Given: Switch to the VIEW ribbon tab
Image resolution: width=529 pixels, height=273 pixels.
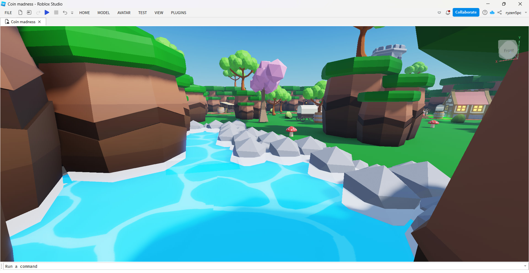Looking at the screenshot, I should (x=159, y=13).
